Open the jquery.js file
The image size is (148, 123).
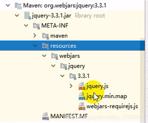coord(97,86)
